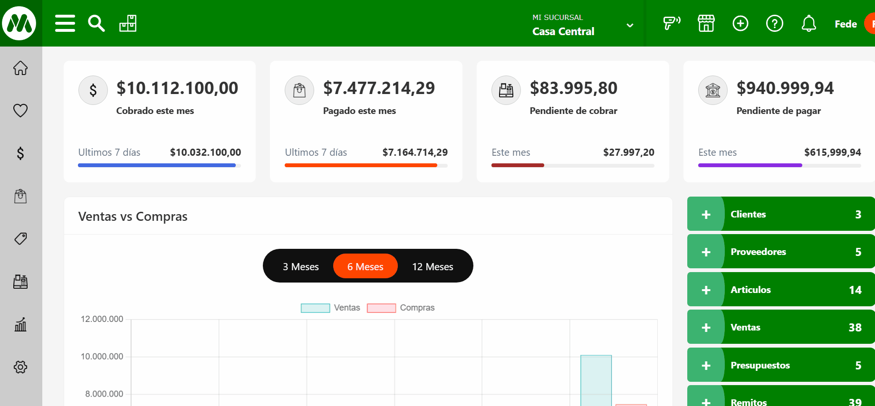Open the hamburger navigation menu

(65, 23)
